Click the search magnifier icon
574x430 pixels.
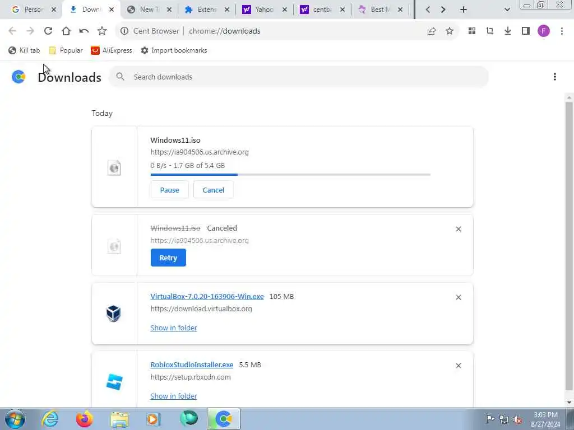coord(120,77)
